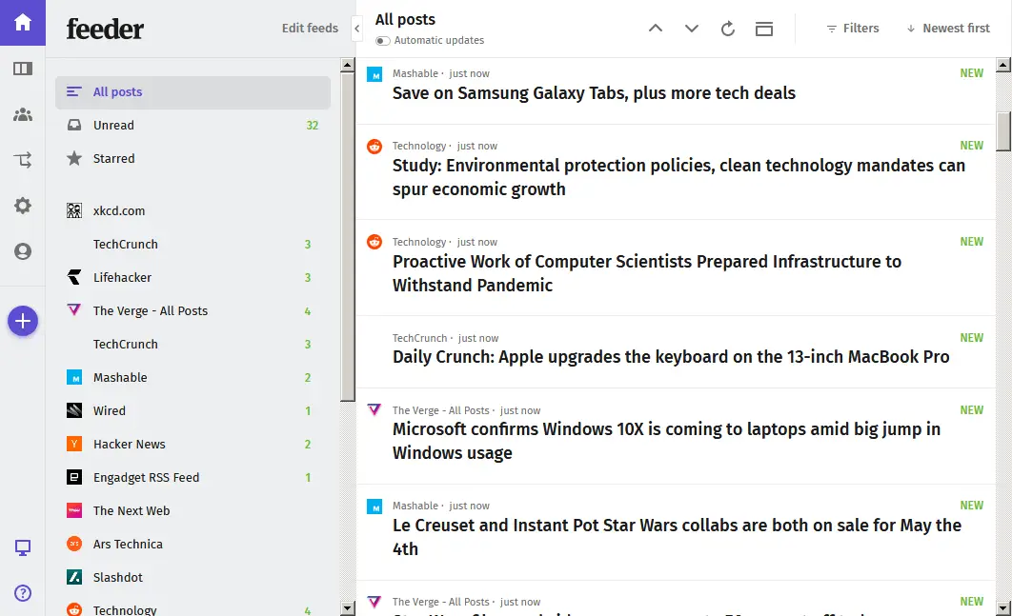The height and width of the screenshot is (616, 1012).
Task: Open the Hacker News feed
Action: pyautogui.click(x=193, y=444)
